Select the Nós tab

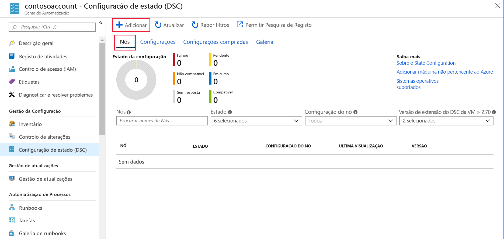tap(125, 42)
